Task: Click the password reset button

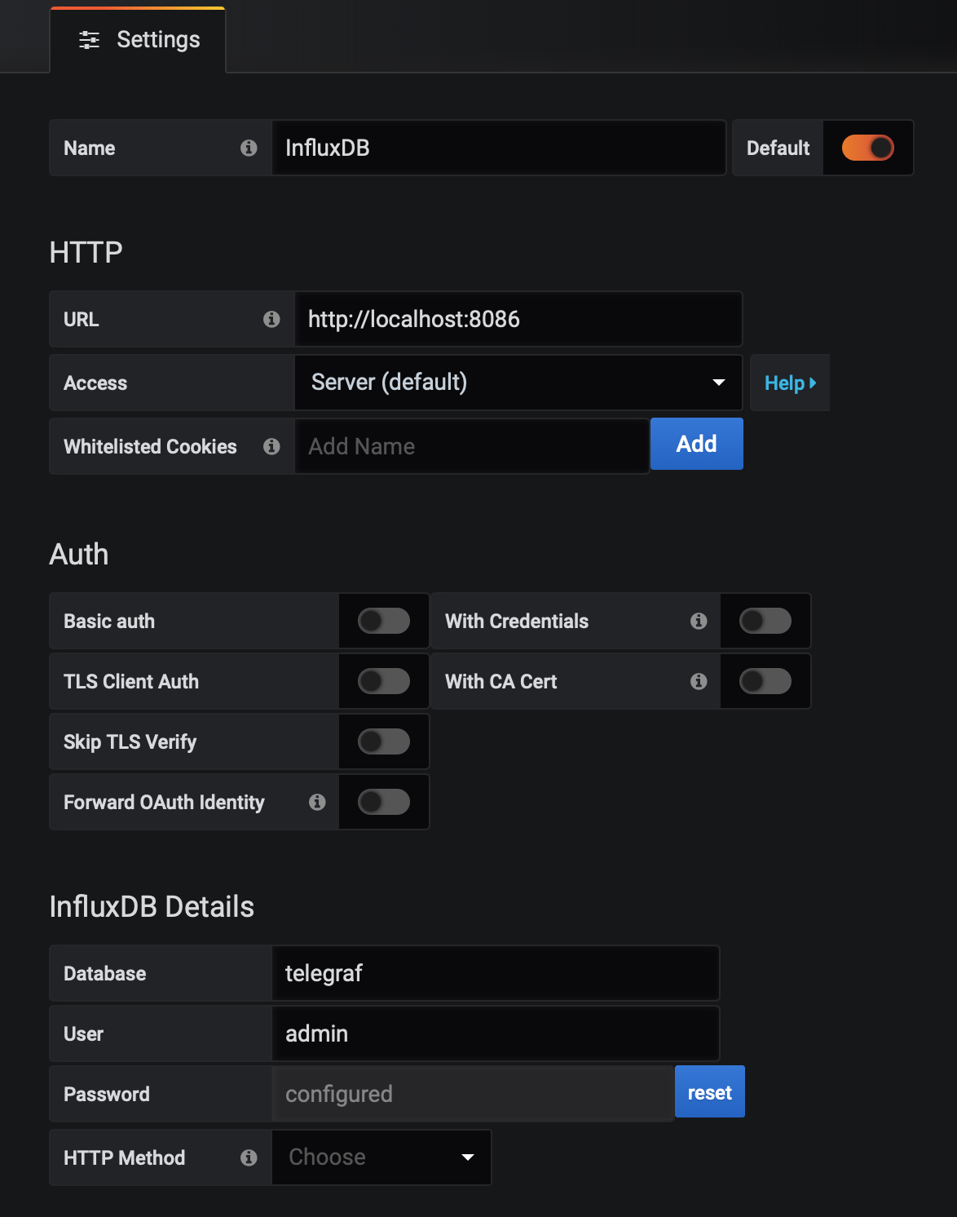Action: pyautogui.click(x=710, y=1091)
